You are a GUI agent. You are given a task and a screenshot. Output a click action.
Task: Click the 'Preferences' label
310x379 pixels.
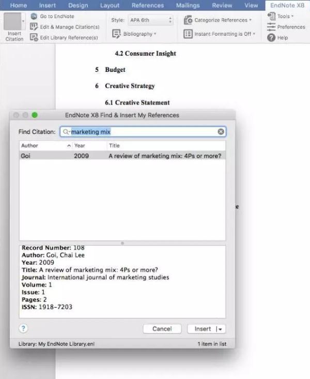(x=291, y=27)
